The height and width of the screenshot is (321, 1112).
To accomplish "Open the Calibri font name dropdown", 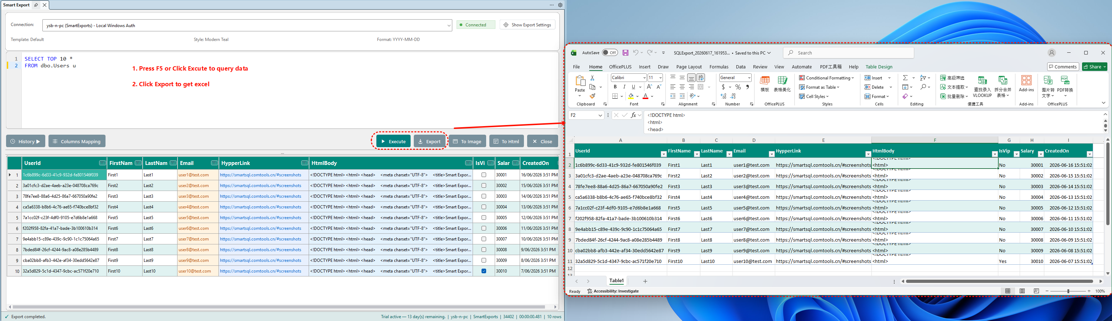I will pos(644,78).
